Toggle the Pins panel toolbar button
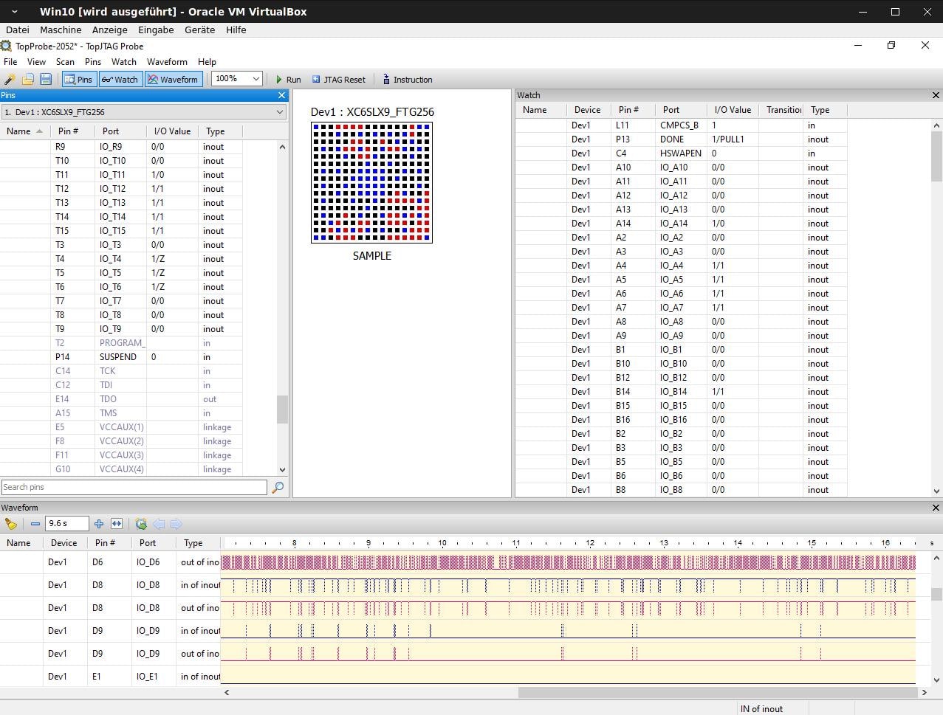The image size is (943, 715). point(78,79)
